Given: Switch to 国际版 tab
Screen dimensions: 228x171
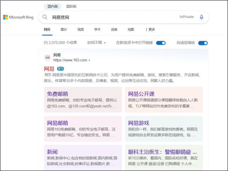Looking at the screenshot, I should [x=71, y=6].
